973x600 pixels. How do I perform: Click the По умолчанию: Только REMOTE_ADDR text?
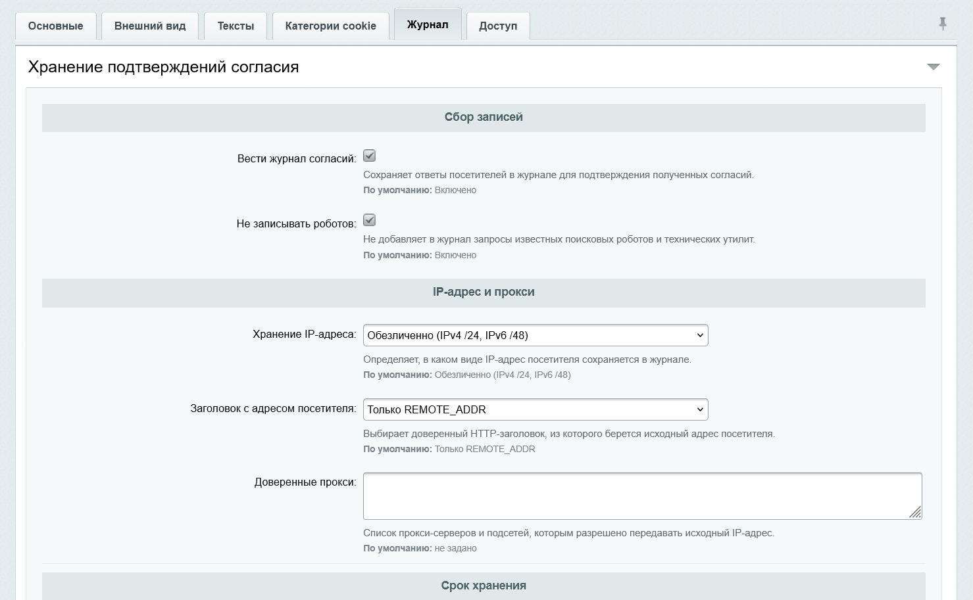pos(449,449)
